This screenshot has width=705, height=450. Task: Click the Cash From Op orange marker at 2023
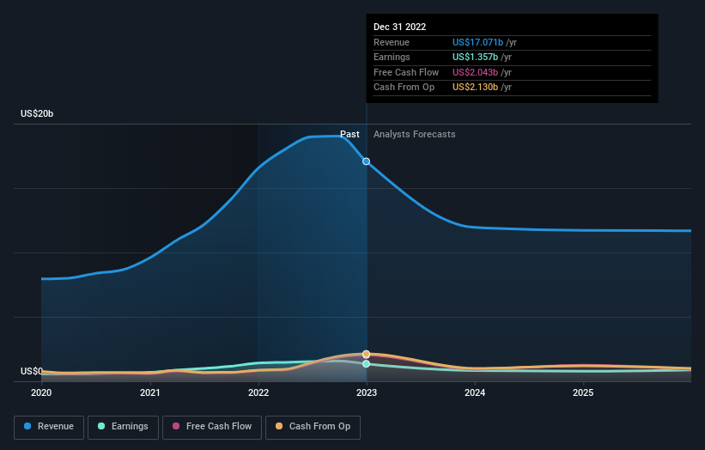pos(367,354)
